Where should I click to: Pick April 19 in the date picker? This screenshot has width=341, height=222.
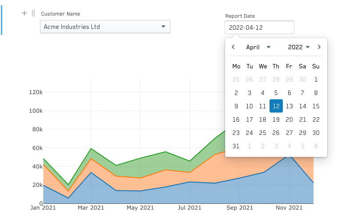[276, 119]
